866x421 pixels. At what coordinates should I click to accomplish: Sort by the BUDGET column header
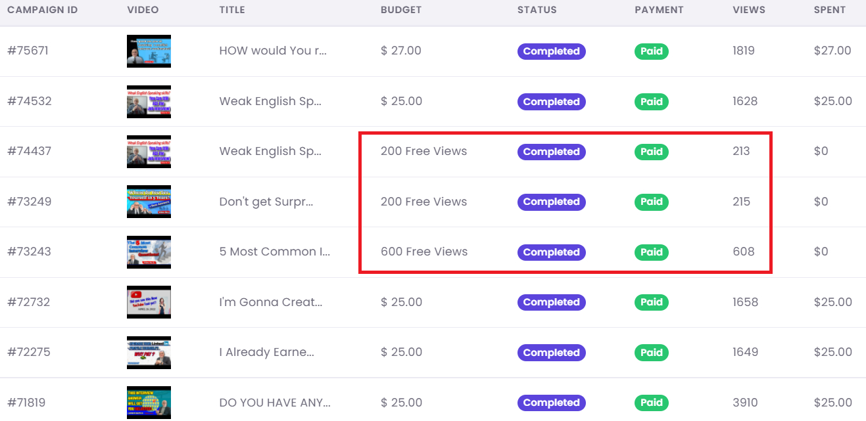click(x=401, y=10)
